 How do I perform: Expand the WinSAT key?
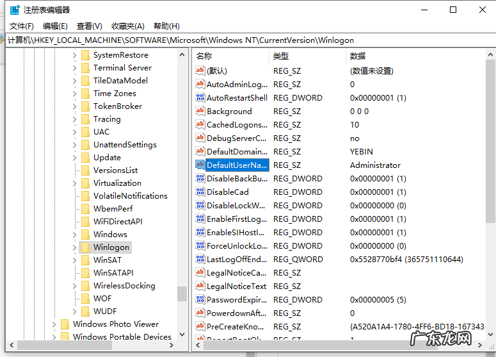pyautogui.click(x=74, y=260)
